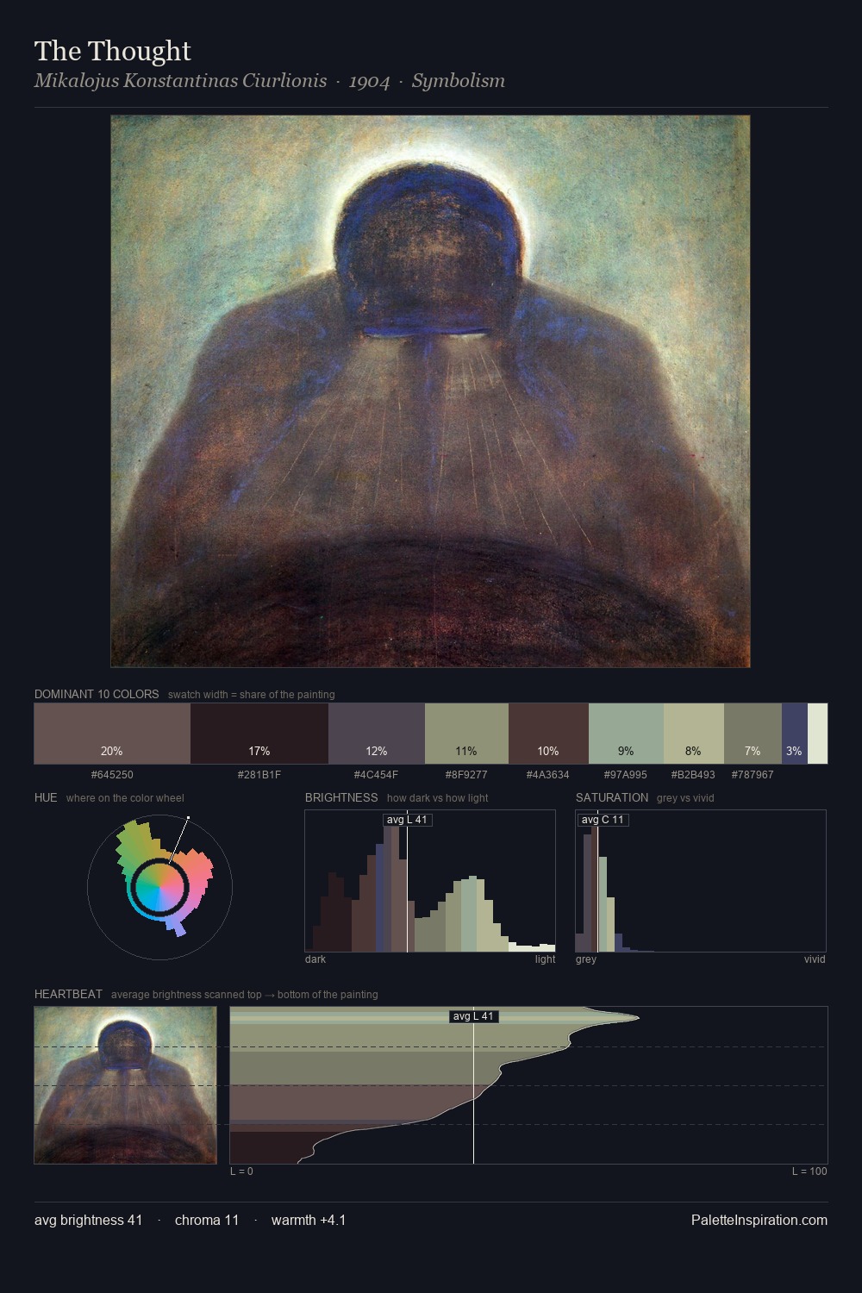862x1293 pixels.
Task: Open the main painting image of The Thought
Action: (x=430, y=391)
